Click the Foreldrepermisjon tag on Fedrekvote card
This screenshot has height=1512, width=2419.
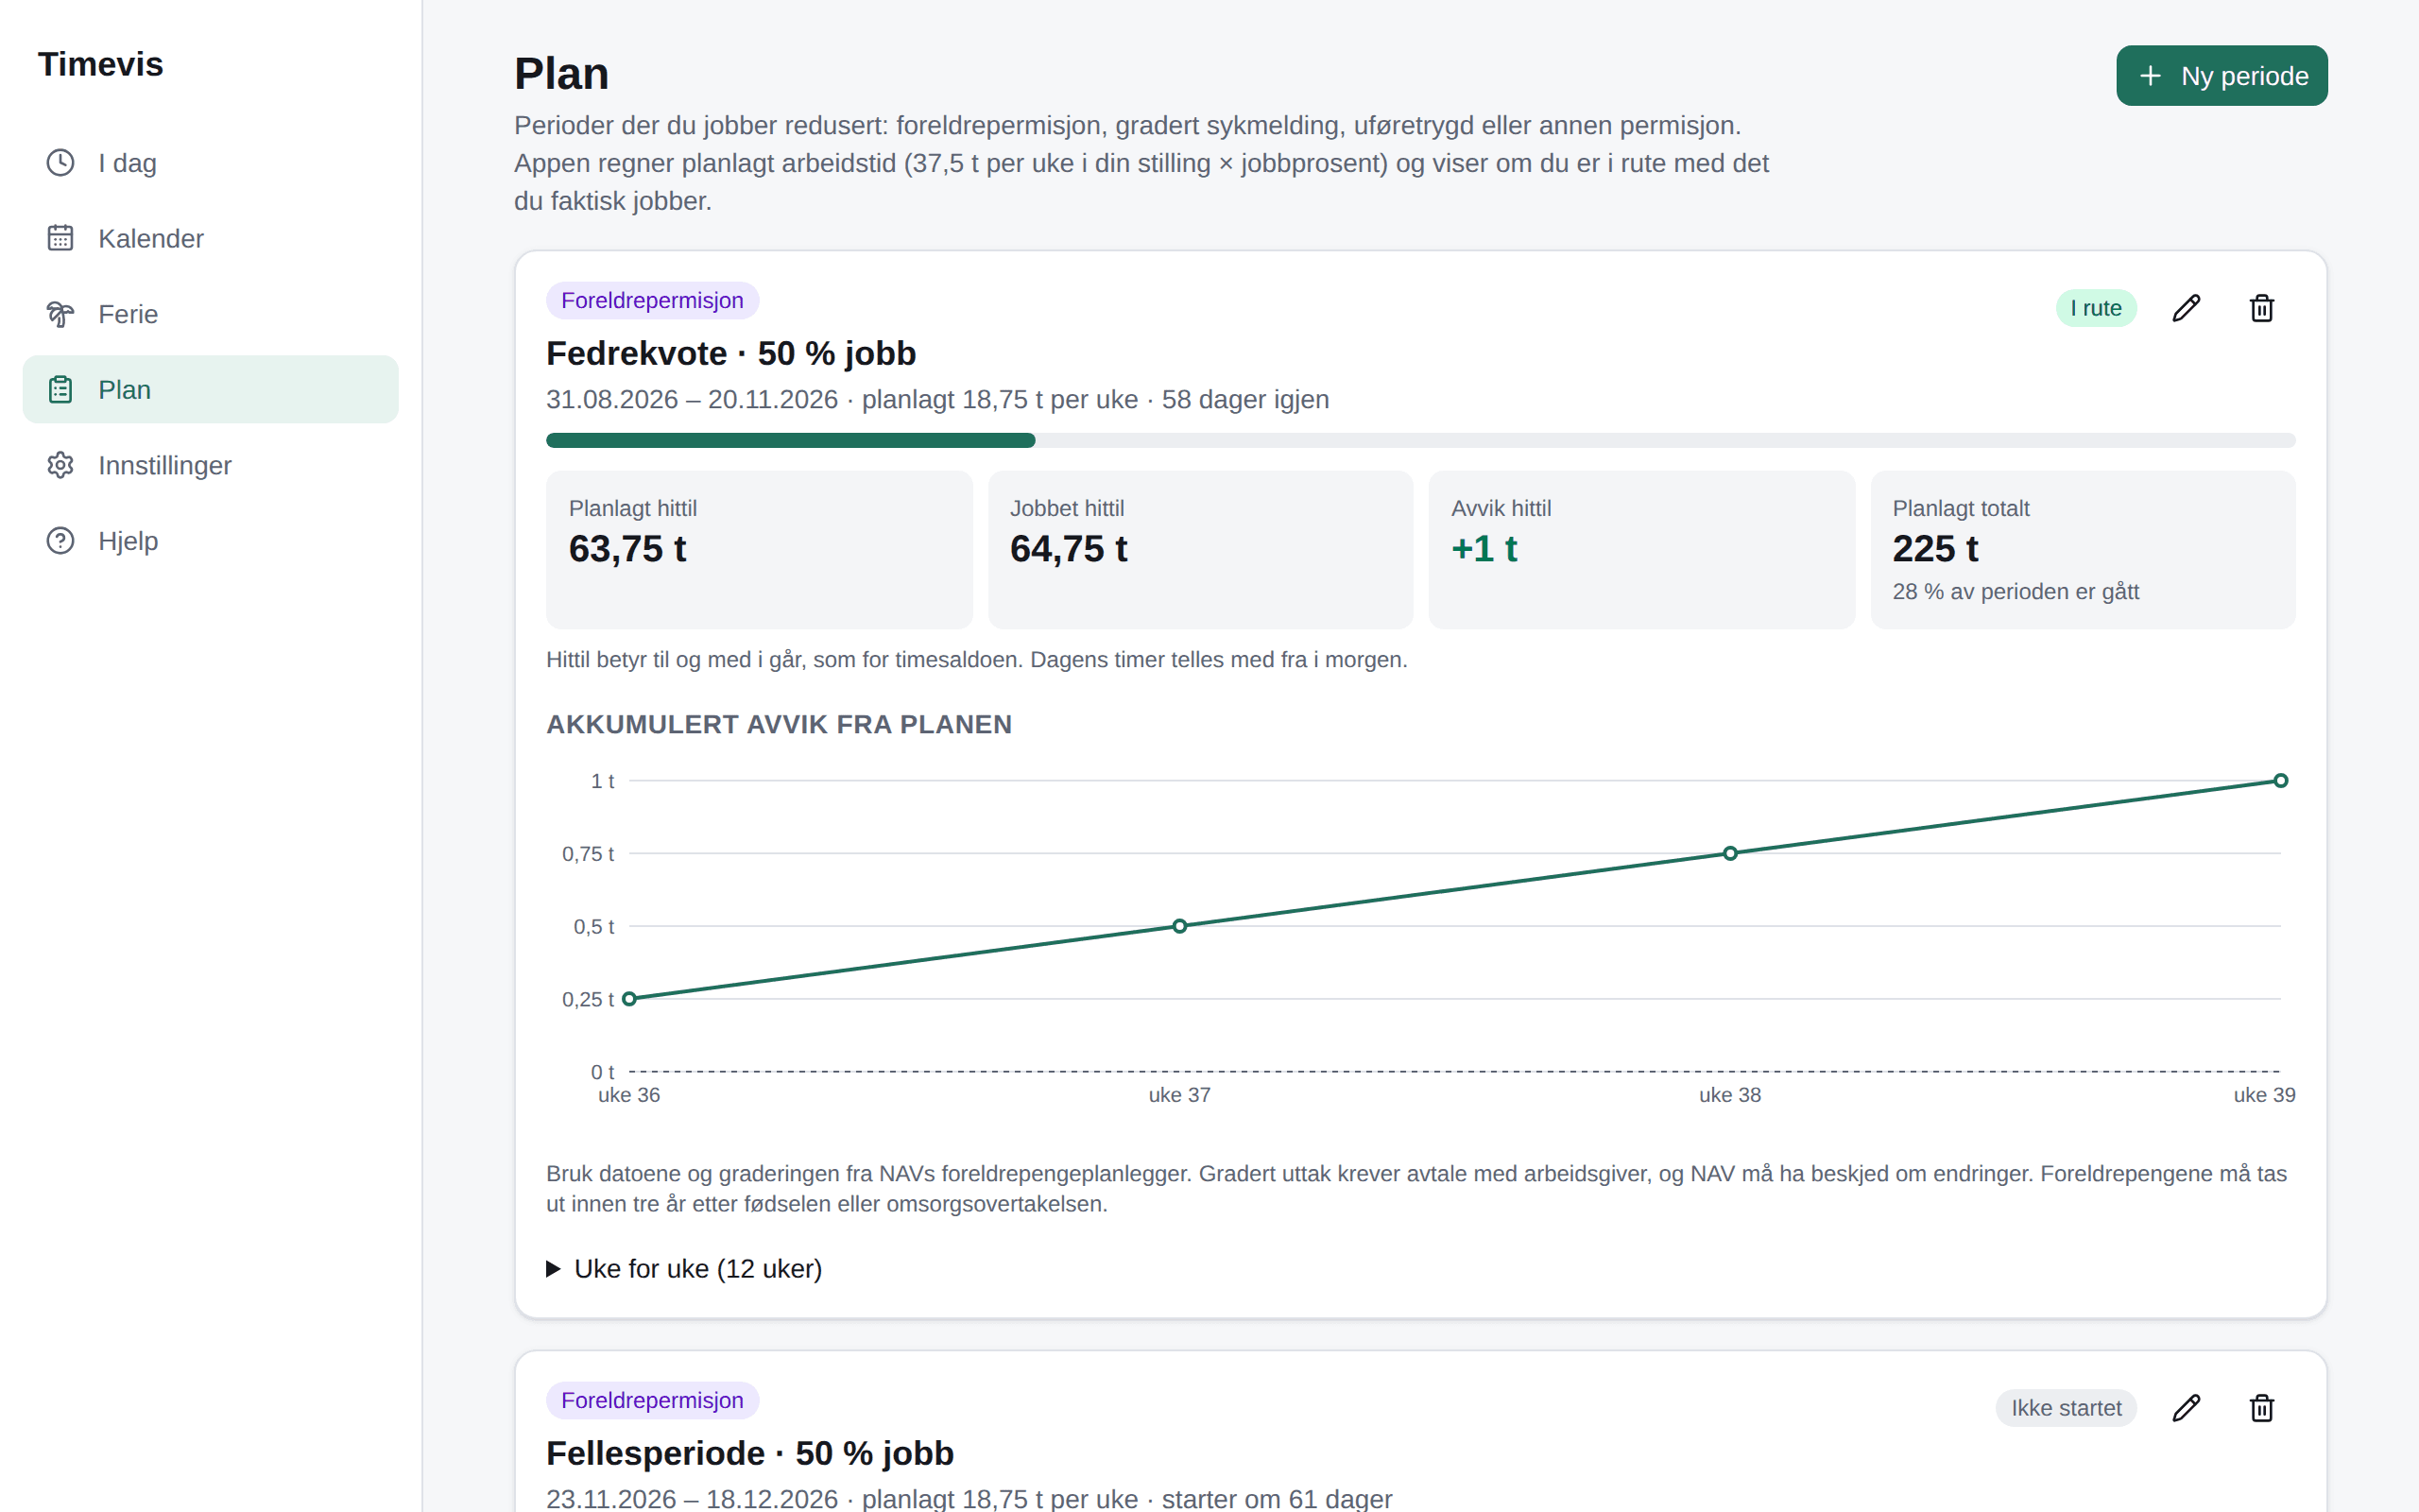pyautogui.click(x=652, y=301)
